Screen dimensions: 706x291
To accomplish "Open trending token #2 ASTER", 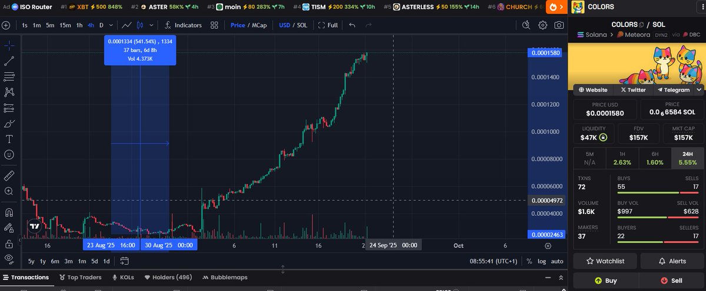I will pyautogui.click(x=164, y=7).
